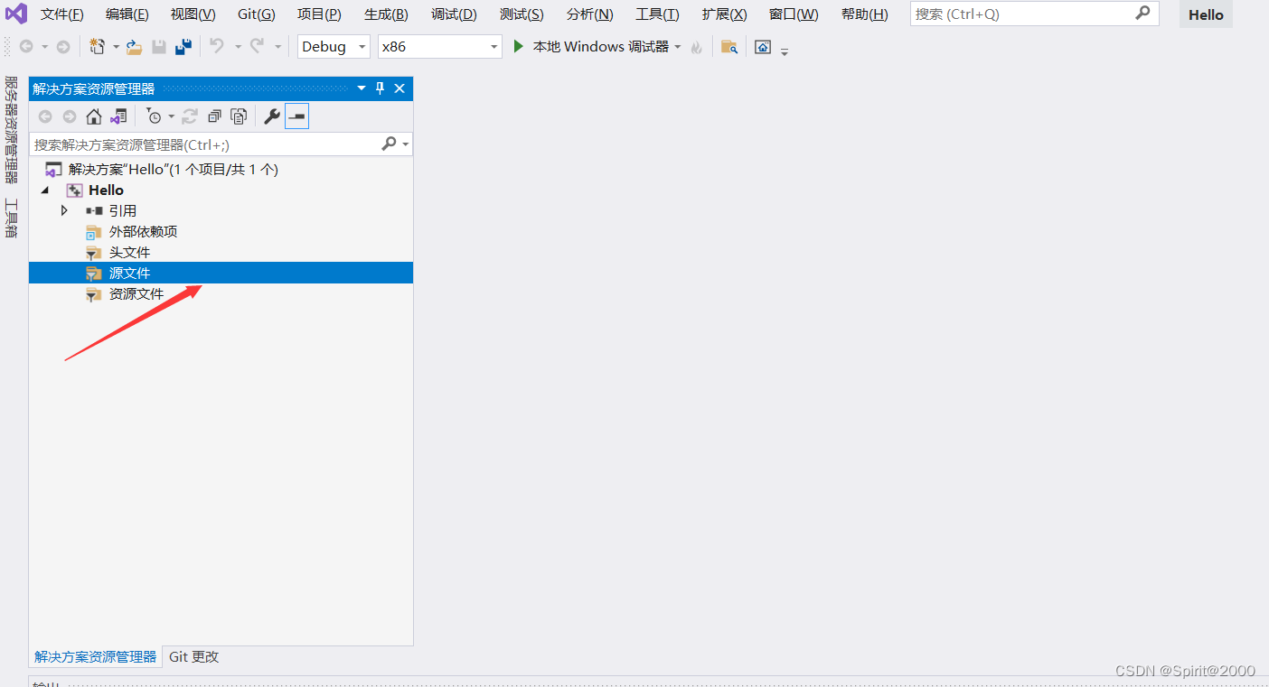
Task: Open the Debug configuration dropdown
Action: pos(334,47)
